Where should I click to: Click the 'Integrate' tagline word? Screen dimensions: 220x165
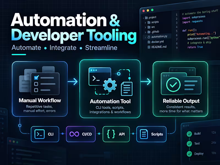pyautogui.click(x=63, y=48)
